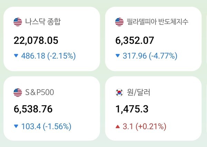Viewport: 207px width, 147px height.
Task: Click the won/dollar rate 1,475.3
Action: tap(132, 110)
